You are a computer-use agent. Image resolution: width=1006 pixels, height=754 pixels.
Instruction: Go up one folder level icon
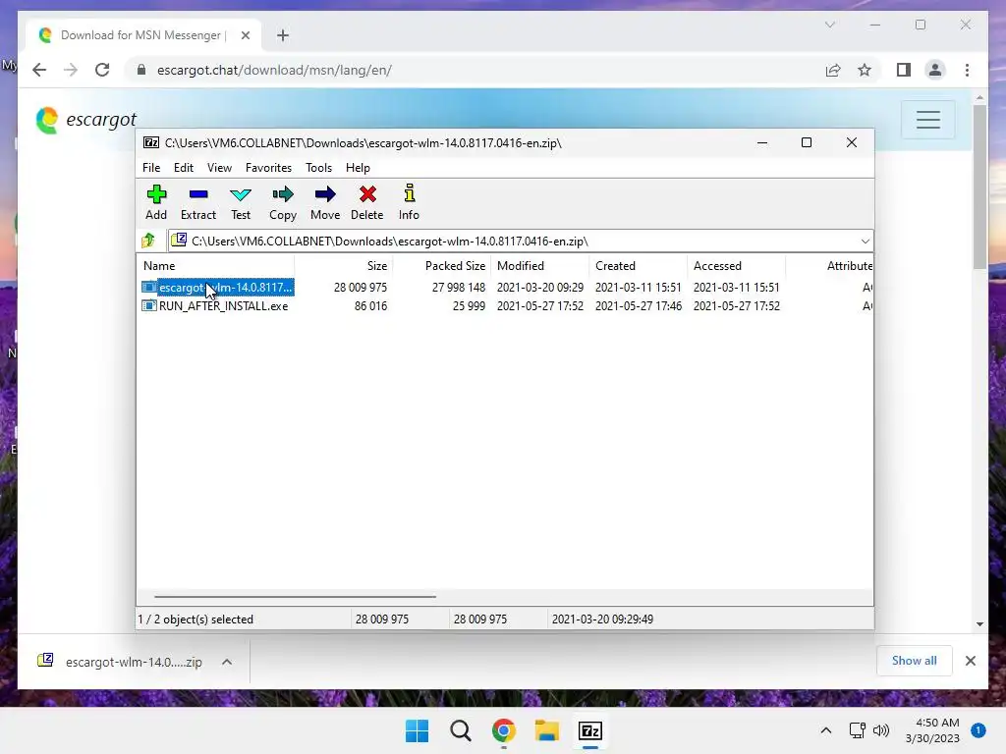(149, 241)
